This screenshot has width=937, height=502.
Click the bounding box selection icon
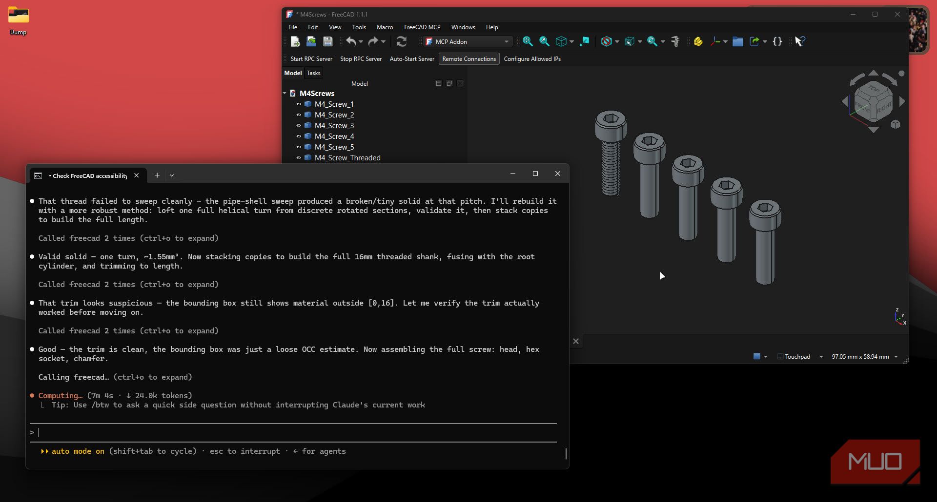pyautogui.click(x=630, y=41)
